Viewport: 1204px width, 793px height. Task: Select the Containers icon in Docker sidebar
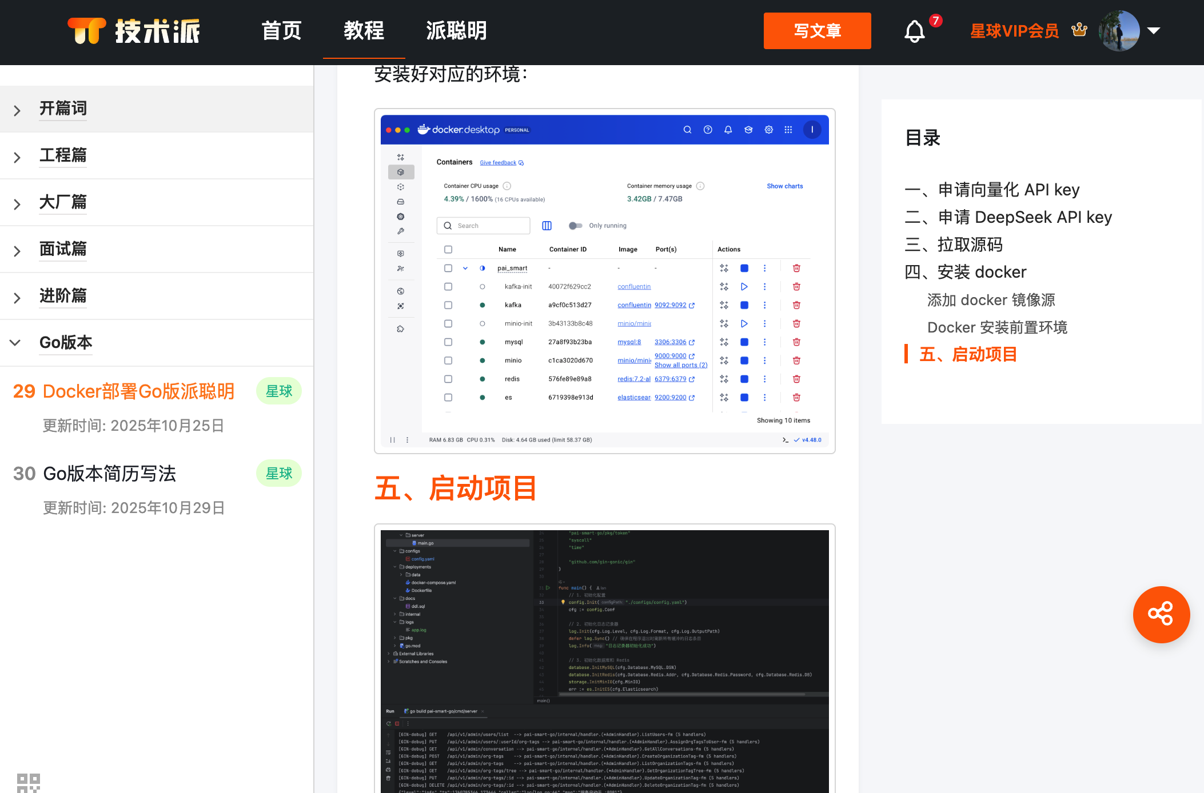(x=401, y=171)
